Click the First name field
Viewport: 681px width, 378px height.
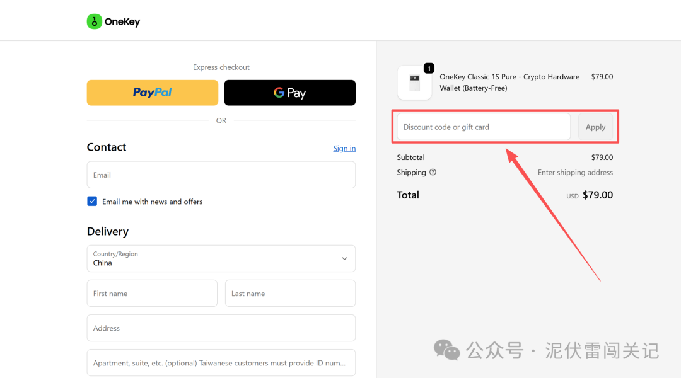[152, 294]
